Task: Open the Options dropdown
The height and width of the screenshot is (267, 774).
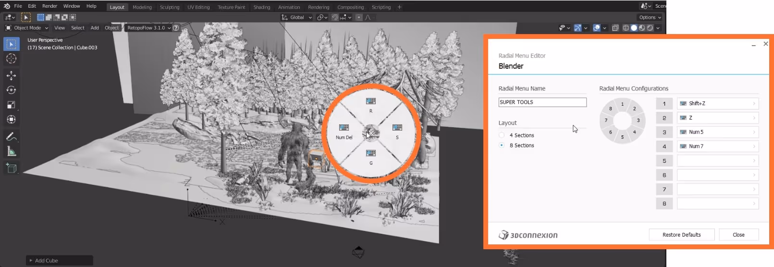Action: [650, 17]
